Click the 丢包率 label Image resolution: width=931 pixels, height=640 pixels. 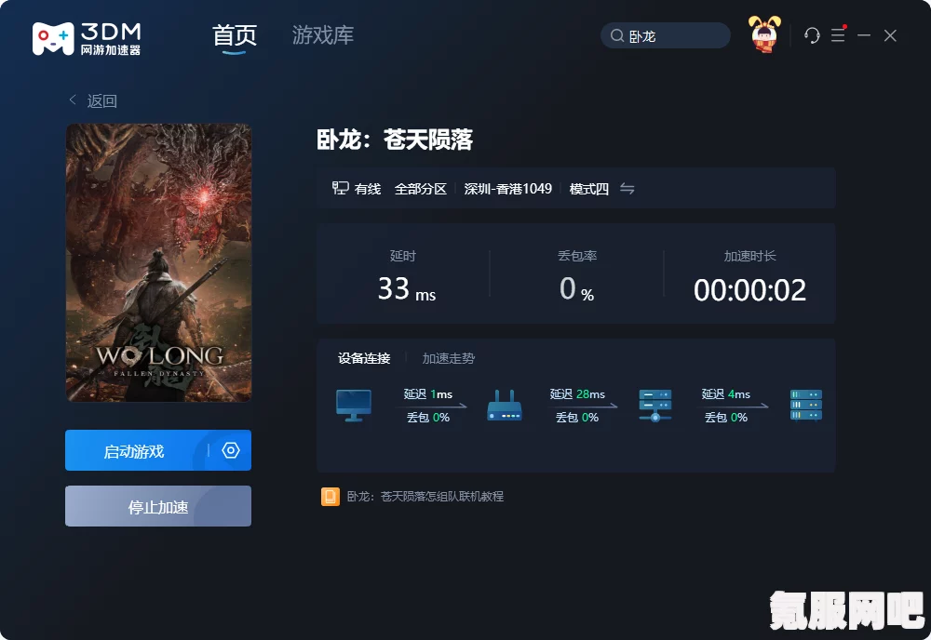click(x=577, y=256)
